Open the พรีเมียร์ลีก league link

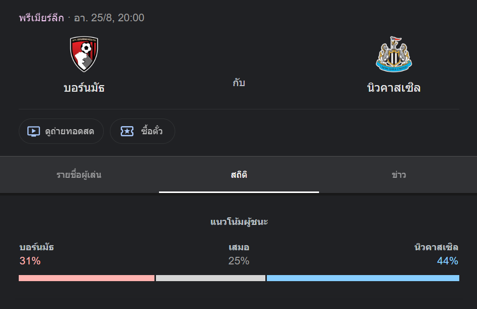click(x=42, y=18)
